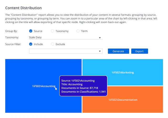Click the \\FS02\Marketing node title
The height and width of the screenshot is (118, 168).
(x=123, y=72)
